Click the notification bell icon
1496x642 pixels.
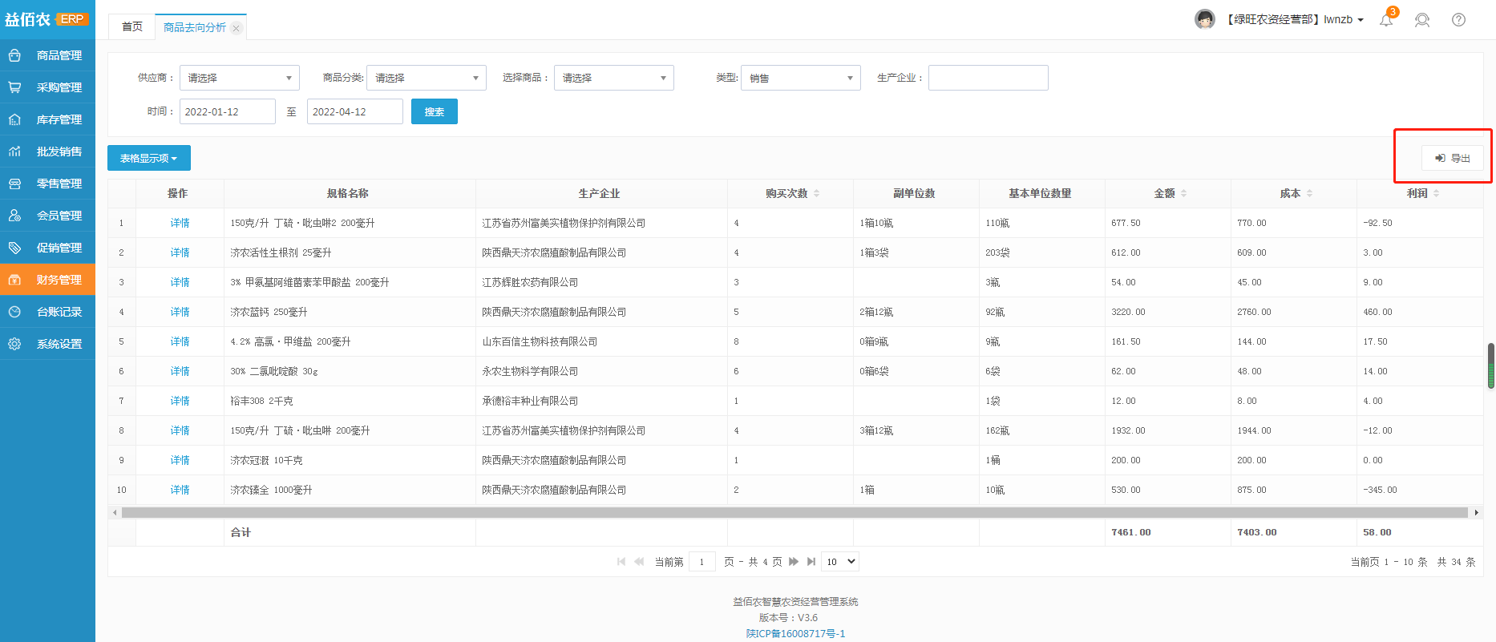(1386, 20)
